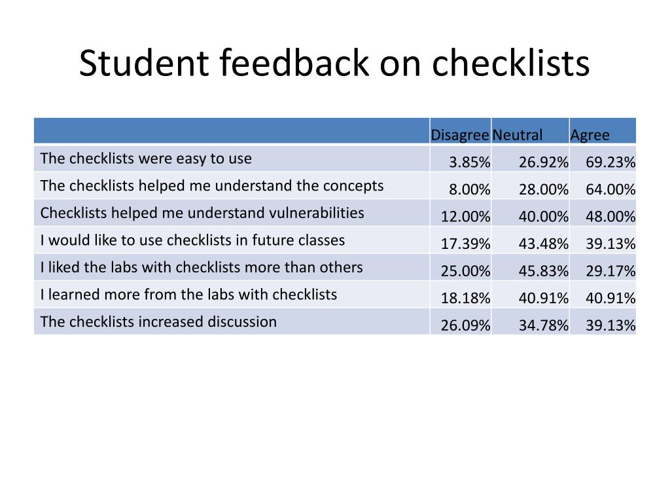Click the 69.23% Agree cell
Viewport: 670px width, 503px height.
(603, 158)
